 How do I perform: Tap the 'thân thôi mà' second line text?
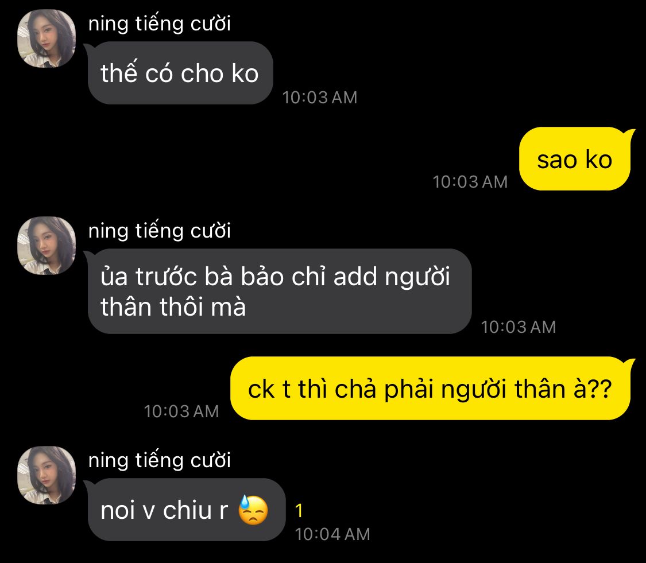tap(173, 307)
